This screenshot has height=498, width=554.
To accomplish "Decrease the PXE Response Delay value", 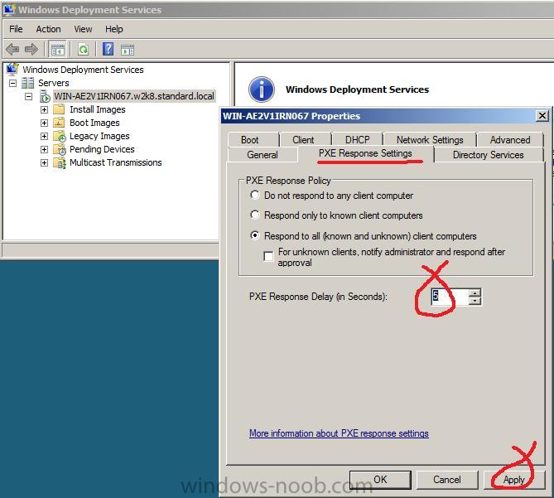I will point(475,301).
